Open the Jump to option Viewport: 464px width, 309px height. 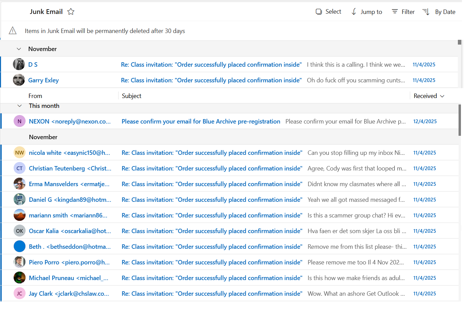point(367,12)
